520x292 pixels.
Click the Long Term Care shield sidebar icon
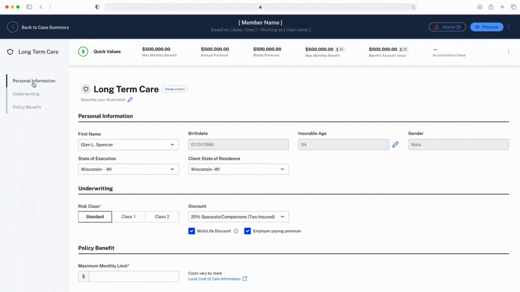[x=10, y=52]
